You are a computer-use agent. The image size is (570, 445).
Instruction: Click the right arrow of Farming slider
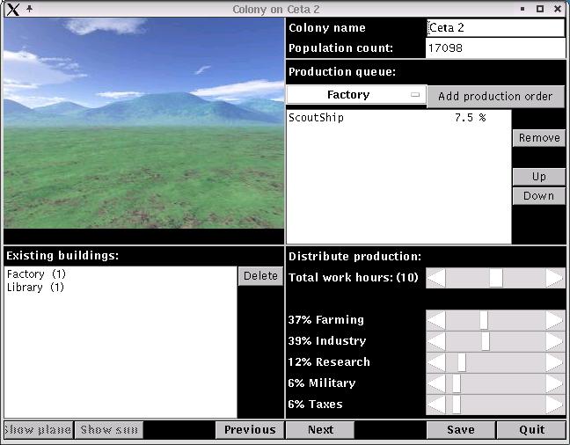coord(554,320)
